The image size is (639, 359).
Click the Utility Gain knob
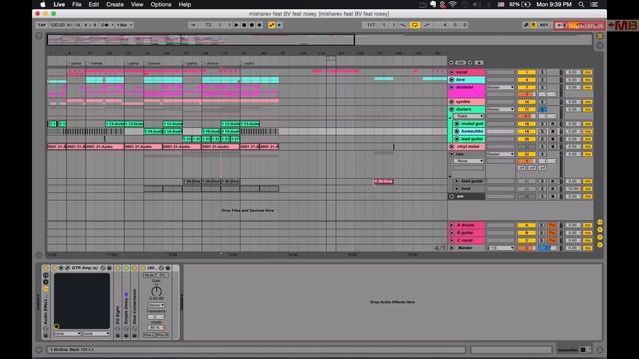156,291
